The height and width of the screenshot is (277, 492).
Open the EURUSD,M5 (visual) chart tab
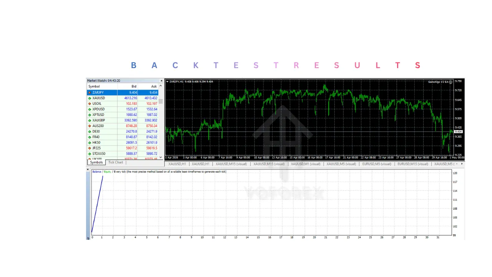377,164
